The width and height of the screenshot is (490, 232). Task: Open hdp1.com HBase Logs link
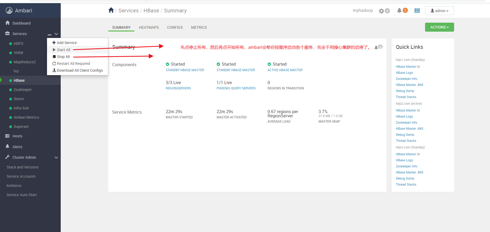tap(404, 73)
